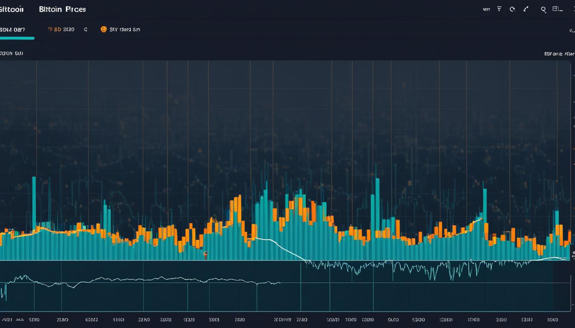
Task: Click the small 'C' beside the timeframe
Action: pos(86,30)
